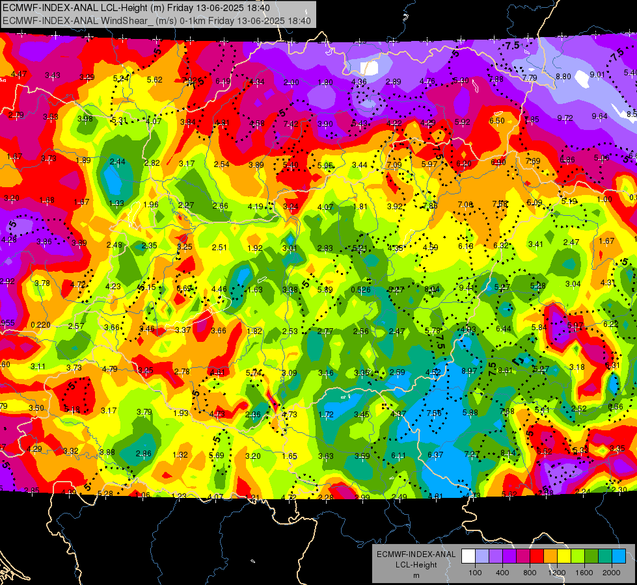The height and width of the screenshot is (585, 637).
Task: Click the legend label 800
Action: point(530,573)
